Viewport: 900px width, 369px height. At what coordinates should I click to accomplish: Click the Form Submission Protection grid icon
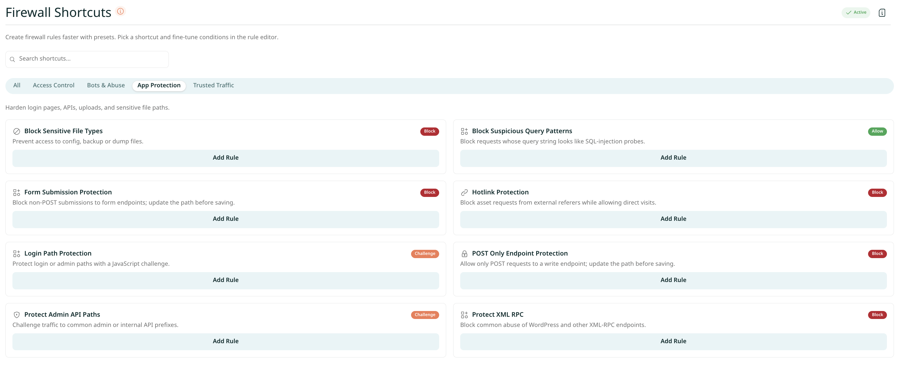point(16,192)
